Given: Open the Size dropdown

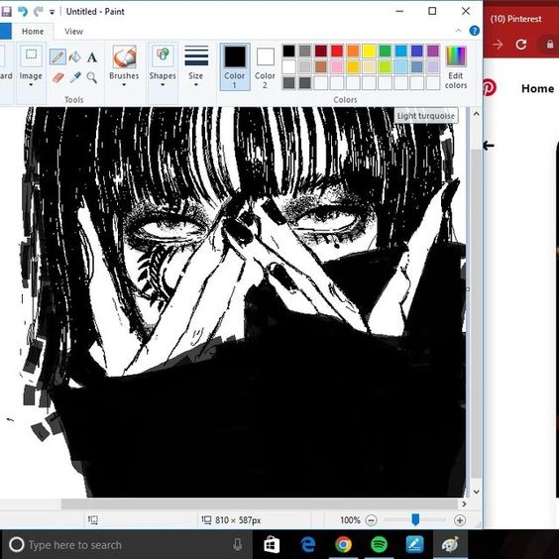Looking at the screenshot, I should [196, 66].
